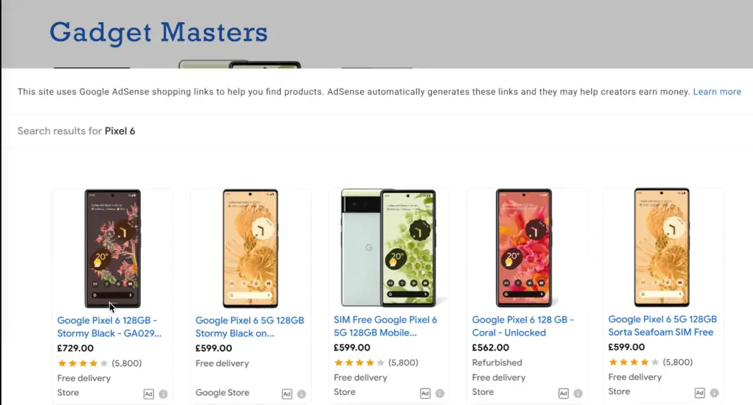753x405 pixels.
Task: Open SIM Free Google Pixel 6 5G link
Action: tap(385, 326)
